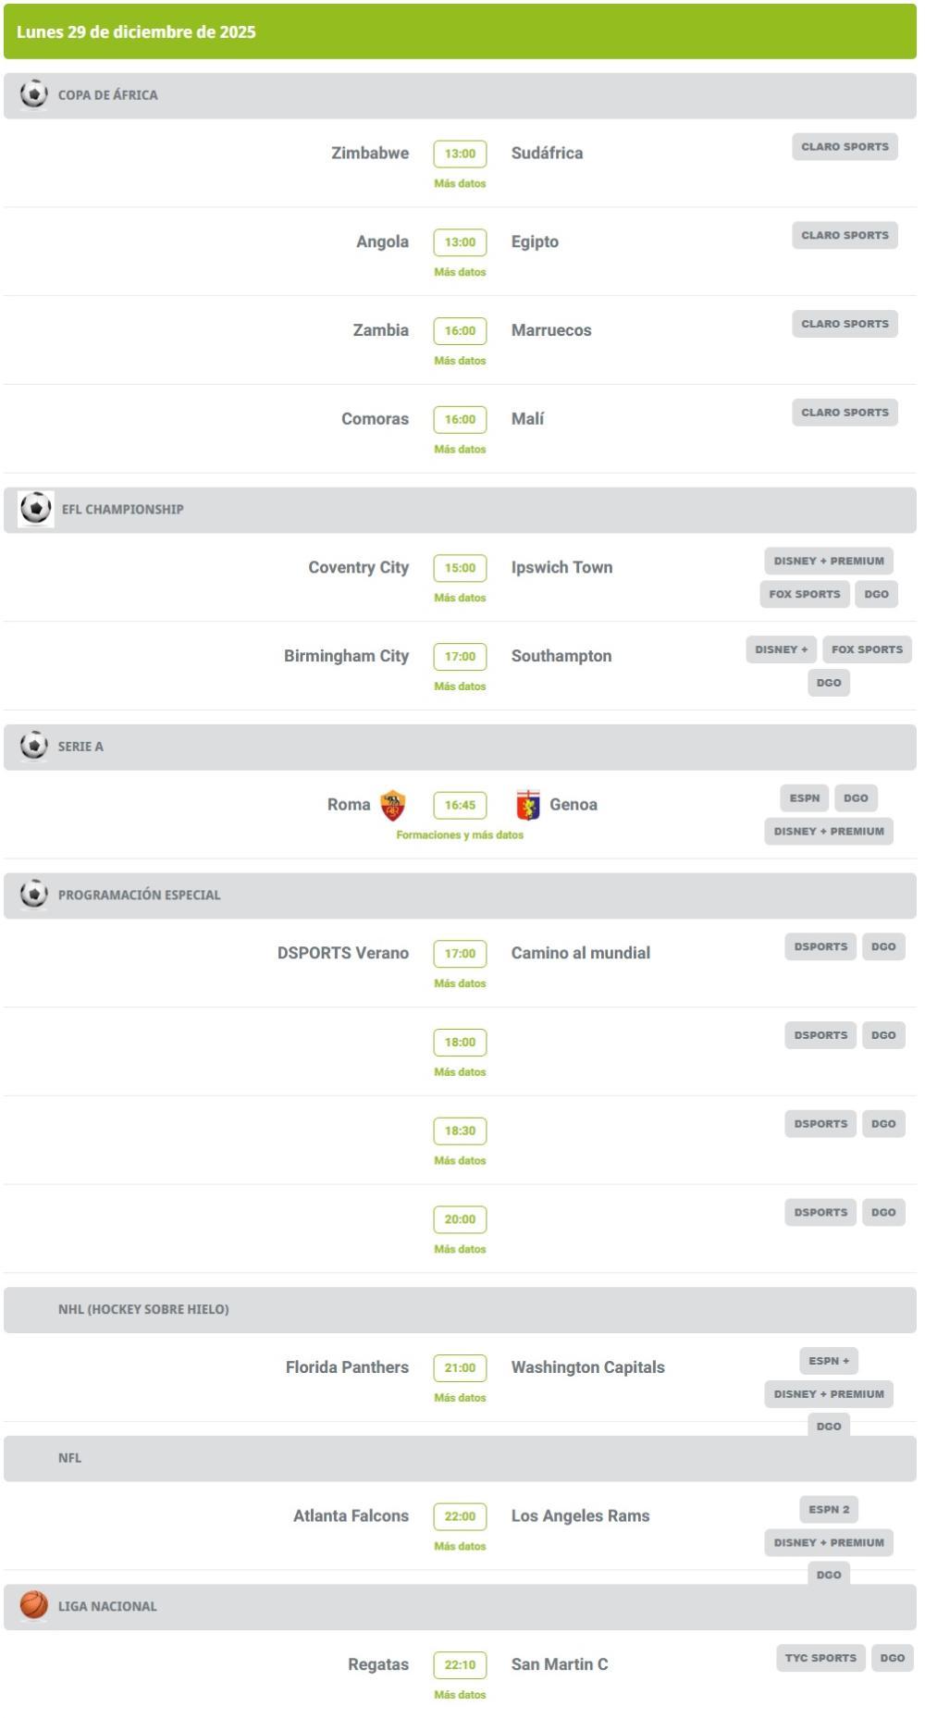
Task: Click the NHL (Hockey sobre hielo) header
Action: (x=143, y=1309)
